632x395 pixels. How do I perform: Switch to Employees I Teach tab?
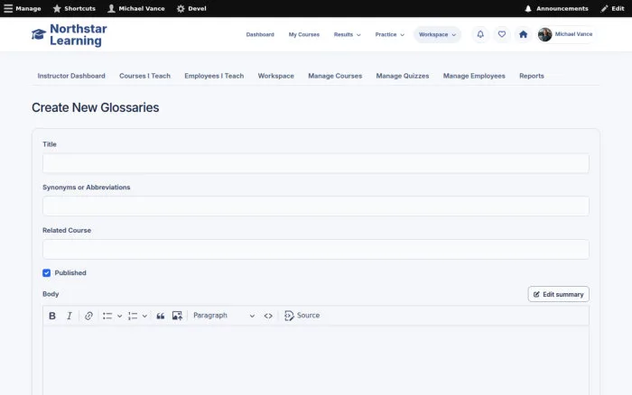point(214,76)
